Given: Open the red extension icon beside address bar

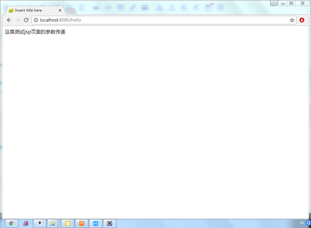Looking at the screenshot, I should [302, 20].
